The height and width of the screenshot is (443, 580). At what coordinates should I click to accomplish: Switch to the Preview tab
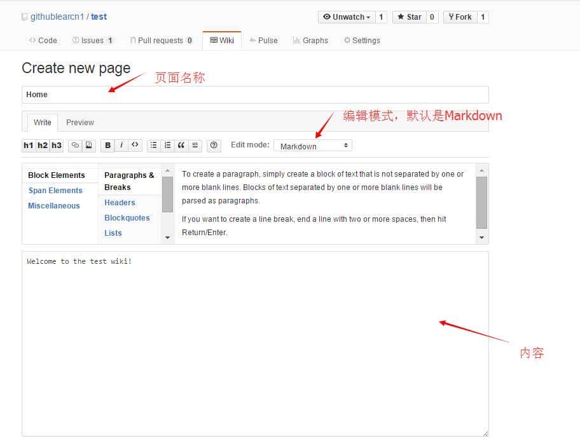80,123
